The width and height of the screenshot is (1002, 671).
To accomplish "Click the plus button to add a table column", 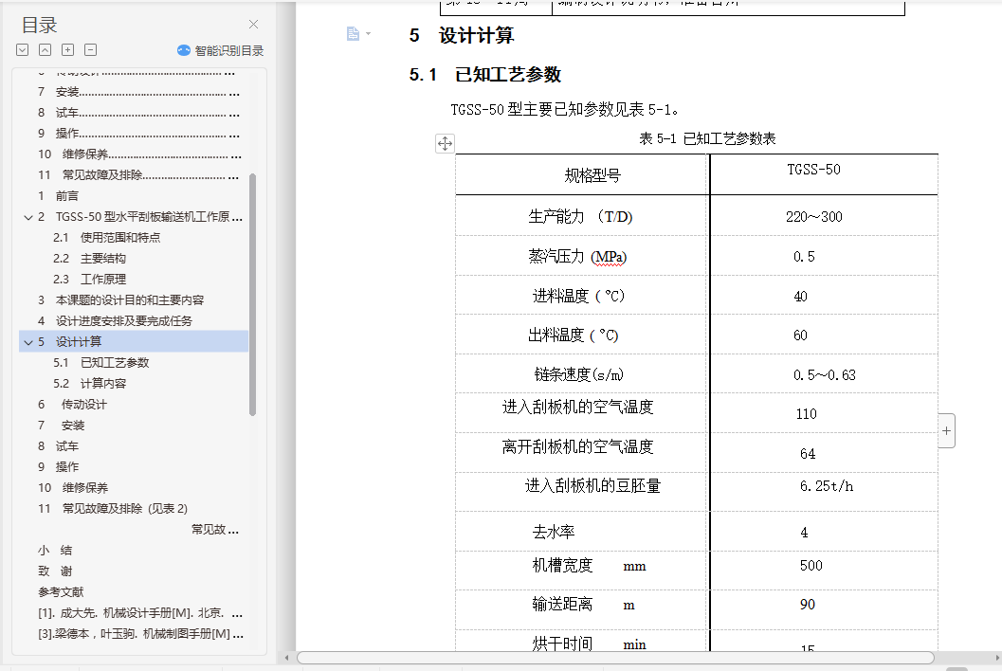I will click(946, 430).
